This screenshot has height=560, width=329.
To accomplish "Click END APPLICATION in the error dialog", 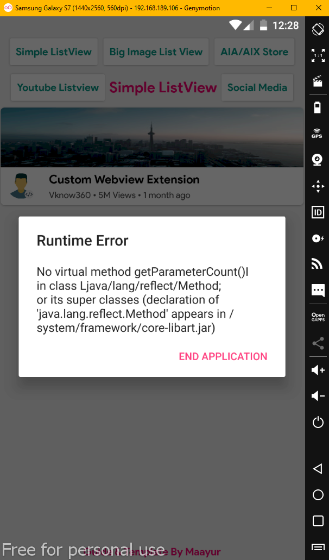I will pos(223,356).
